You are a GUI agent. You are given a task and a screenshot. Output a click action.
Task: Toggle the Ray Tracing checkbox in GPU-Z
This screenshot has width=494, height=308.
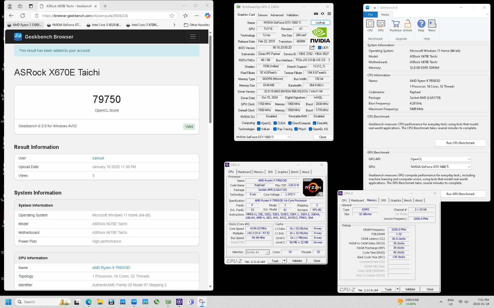(275, 129)
